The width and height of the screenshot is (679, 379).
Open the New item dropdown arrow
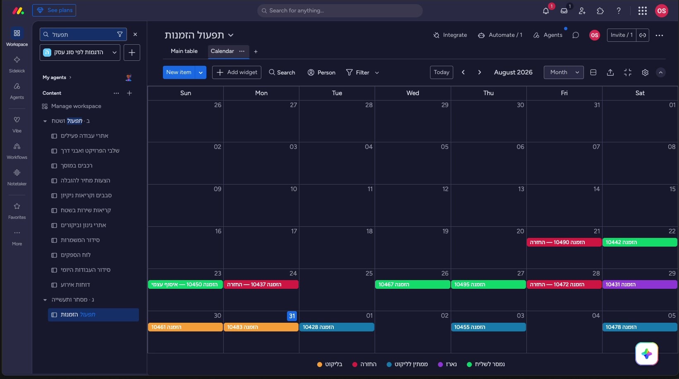coord(201,72)
